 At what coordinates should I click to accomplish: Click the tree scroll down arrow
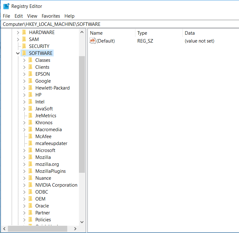click(x=82, y=222)
